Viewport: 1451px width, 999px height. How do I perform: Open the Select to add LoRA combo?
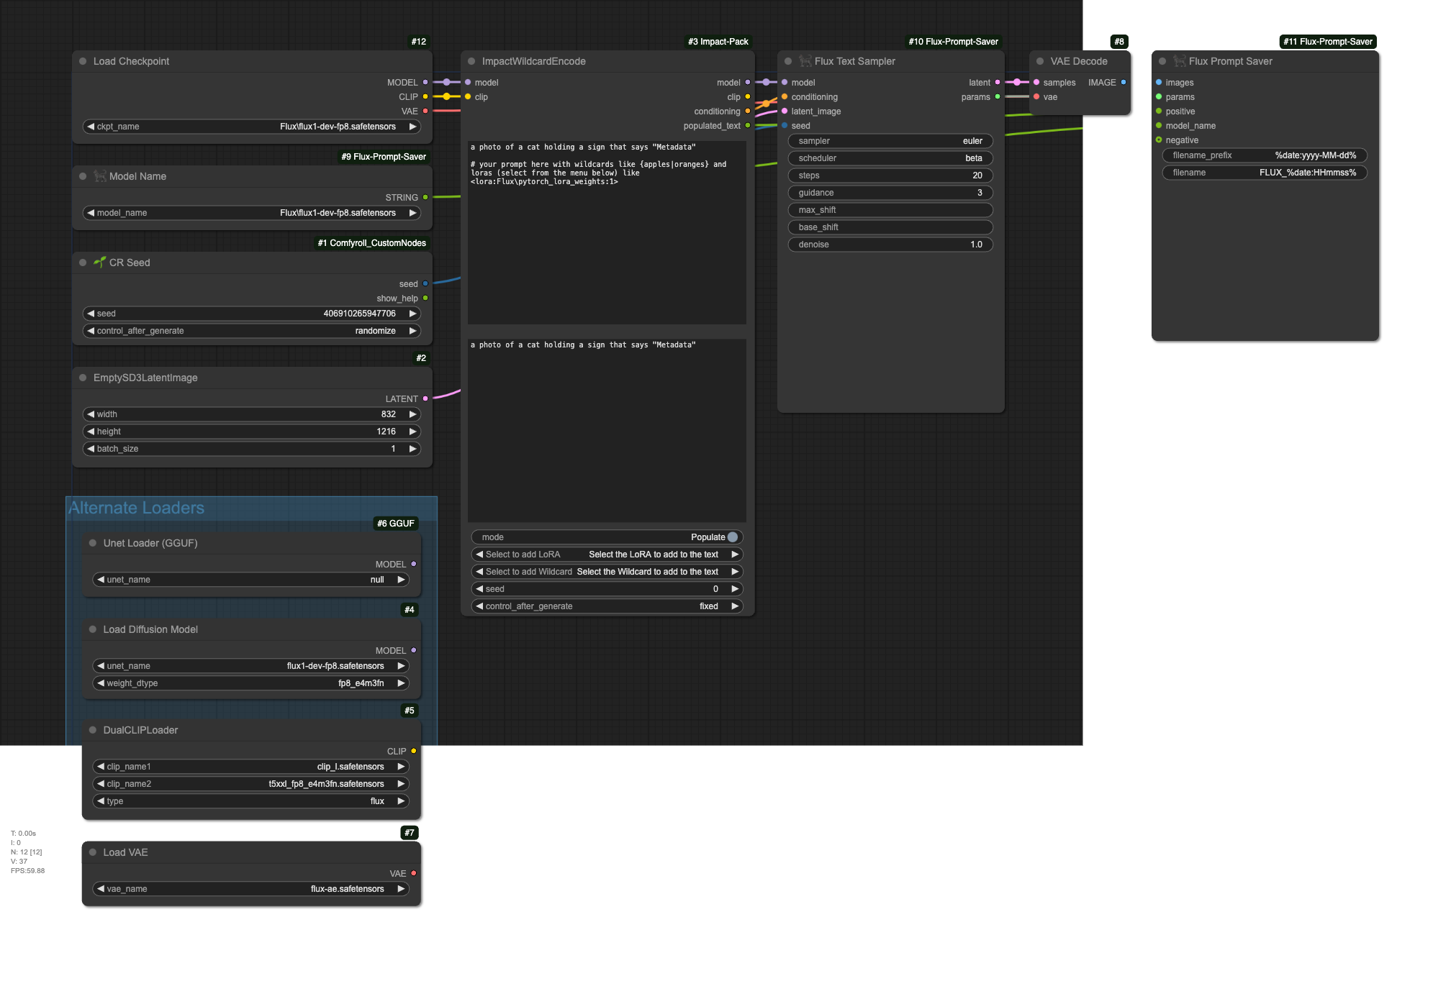(607, 555)
